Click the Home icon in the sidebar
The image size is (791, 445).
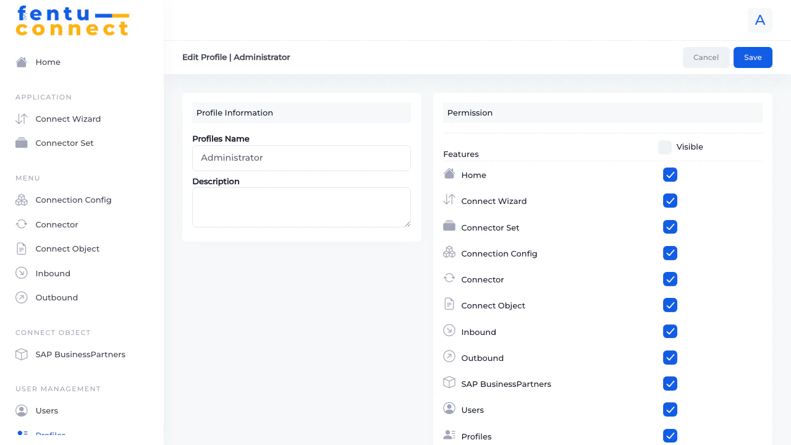pos(21,62)
